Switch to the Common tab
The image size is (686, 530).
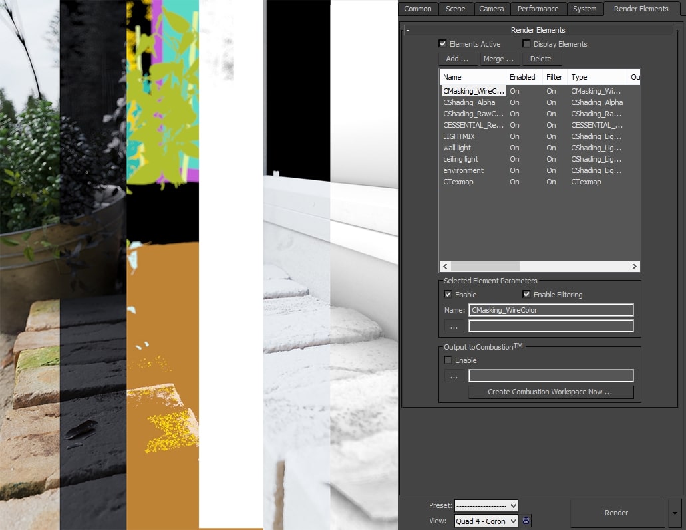(417, 9)
